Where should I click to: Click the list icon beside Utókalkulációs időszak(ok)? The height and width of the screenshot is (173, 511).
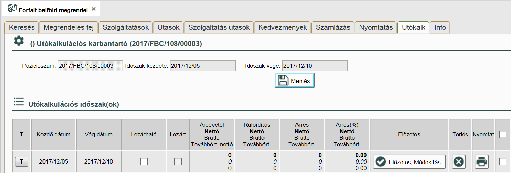19,102
